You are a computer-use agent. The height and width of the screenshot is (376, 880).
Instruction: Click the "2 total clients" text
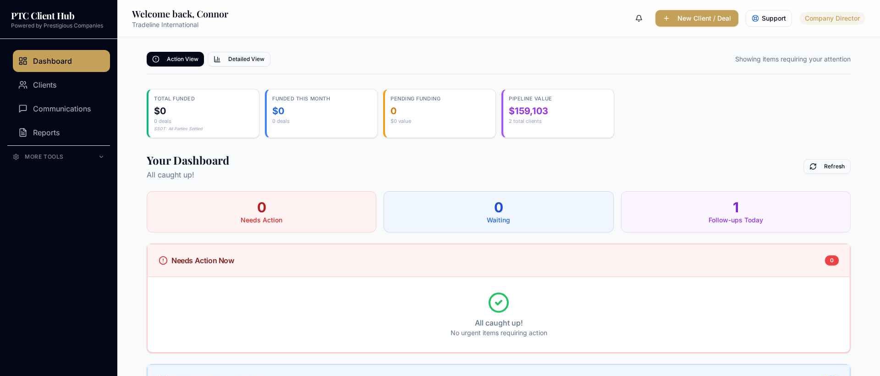(x=525, y=121)
